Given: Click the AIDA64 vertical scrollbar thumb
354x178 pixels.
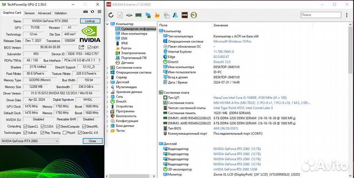Looking at the screenshot, I should (351, 50).
